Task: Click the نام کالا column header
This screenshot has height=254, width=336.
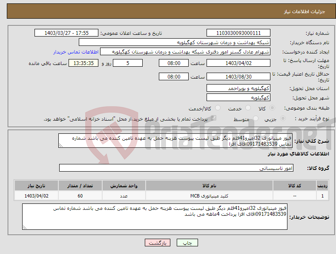Action: (x=209, y=186)
